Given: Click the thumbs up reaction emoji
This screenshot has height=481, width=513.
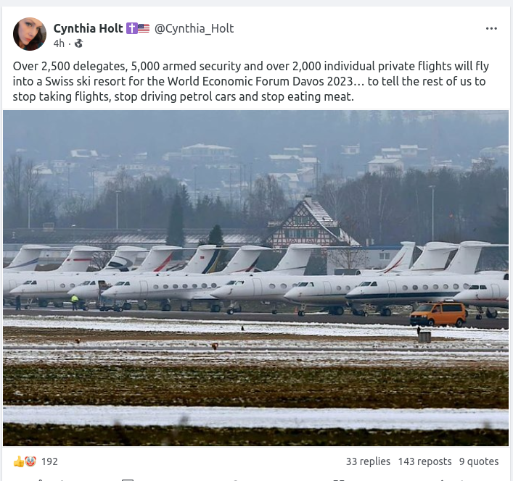Looking at the screenshot, I should pyautogui.click(x=18, y=461).
